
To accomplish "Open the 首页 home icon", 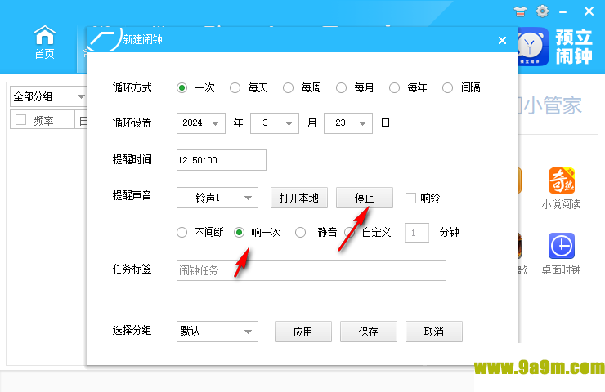I will (44, 42).
